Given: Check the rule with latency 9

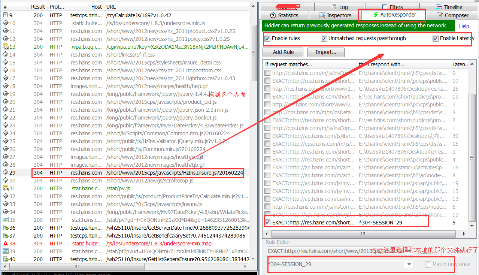Looking at the screenshot, I should (x=267, y=73).
